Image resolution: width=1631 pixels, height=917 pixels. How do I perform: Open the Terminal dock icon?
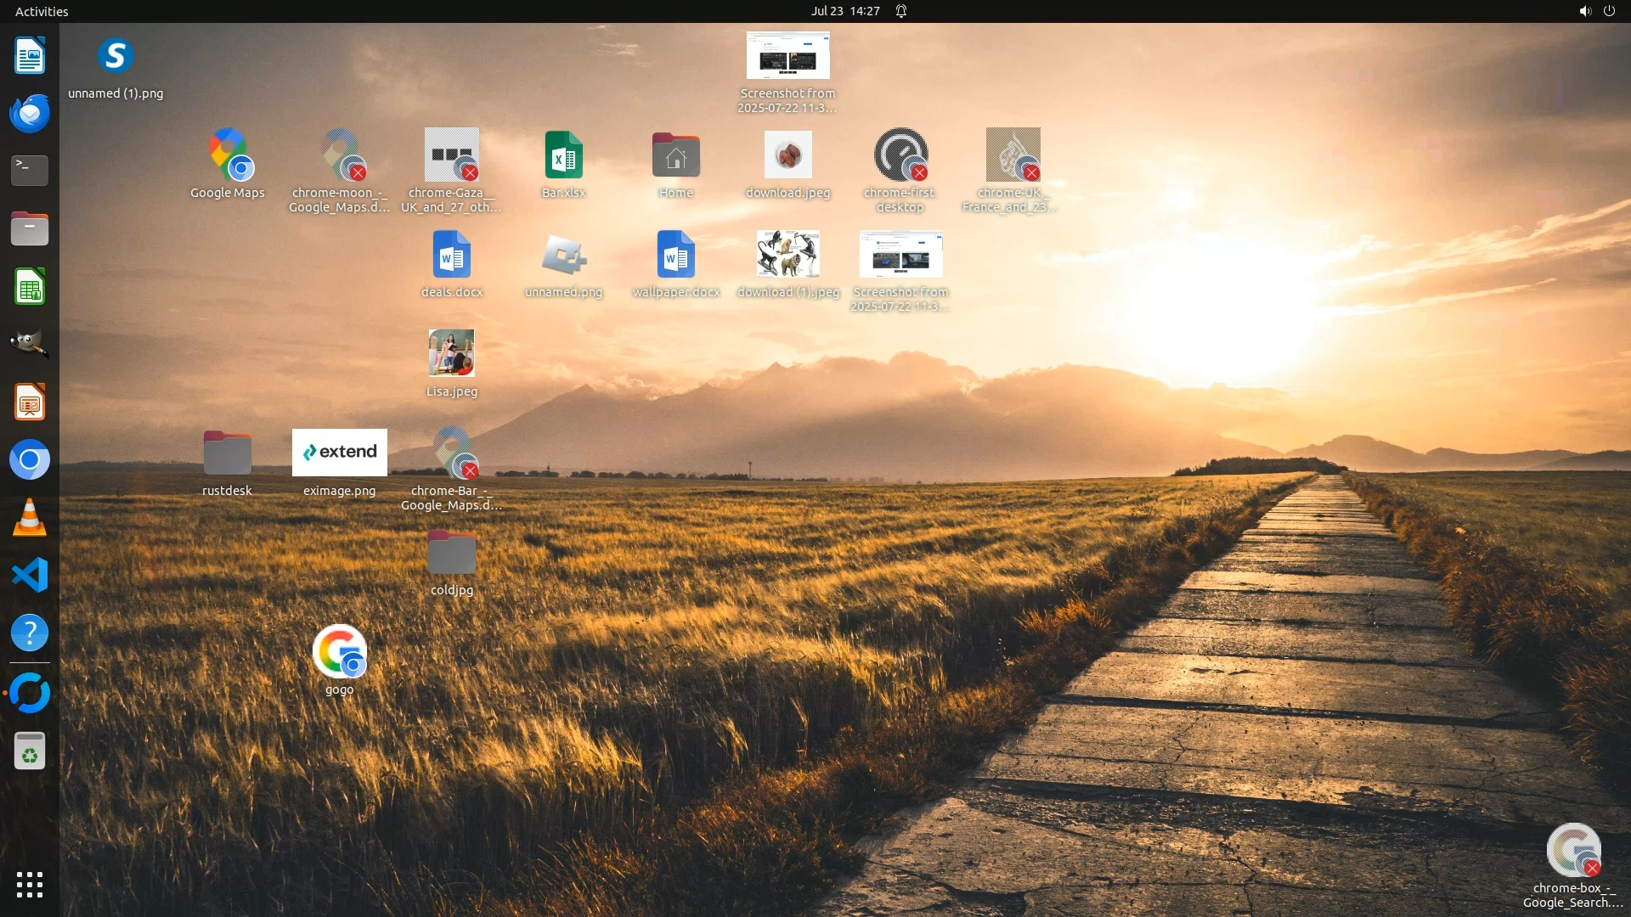30,171
